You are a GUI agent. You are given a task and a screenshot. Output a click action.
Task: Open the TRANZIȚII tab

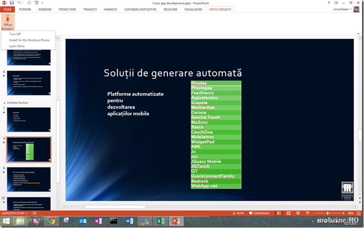90,9
